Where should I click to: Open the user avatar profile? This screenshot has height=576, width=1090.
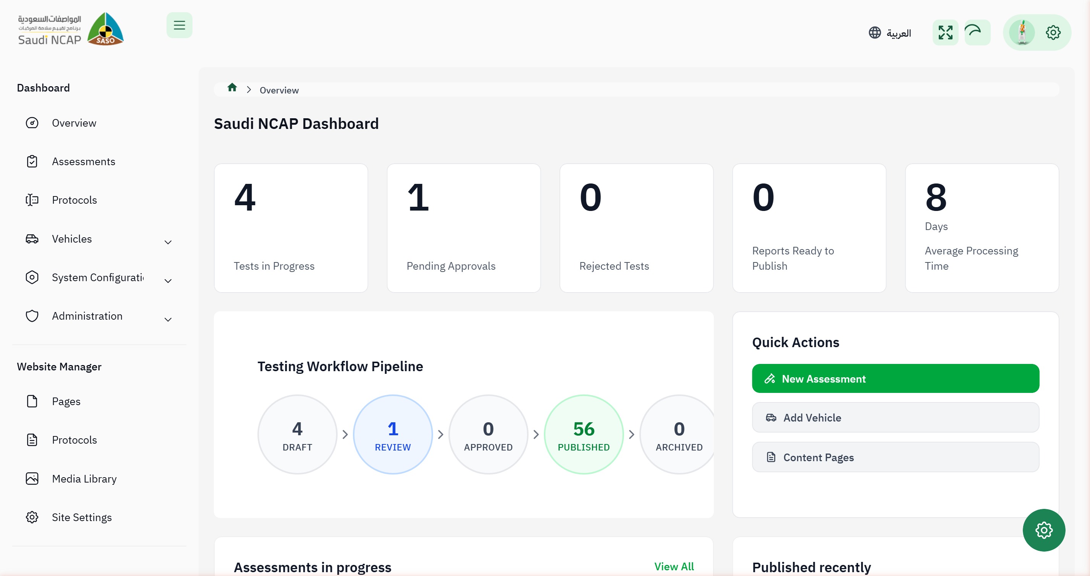[1022, 32]
